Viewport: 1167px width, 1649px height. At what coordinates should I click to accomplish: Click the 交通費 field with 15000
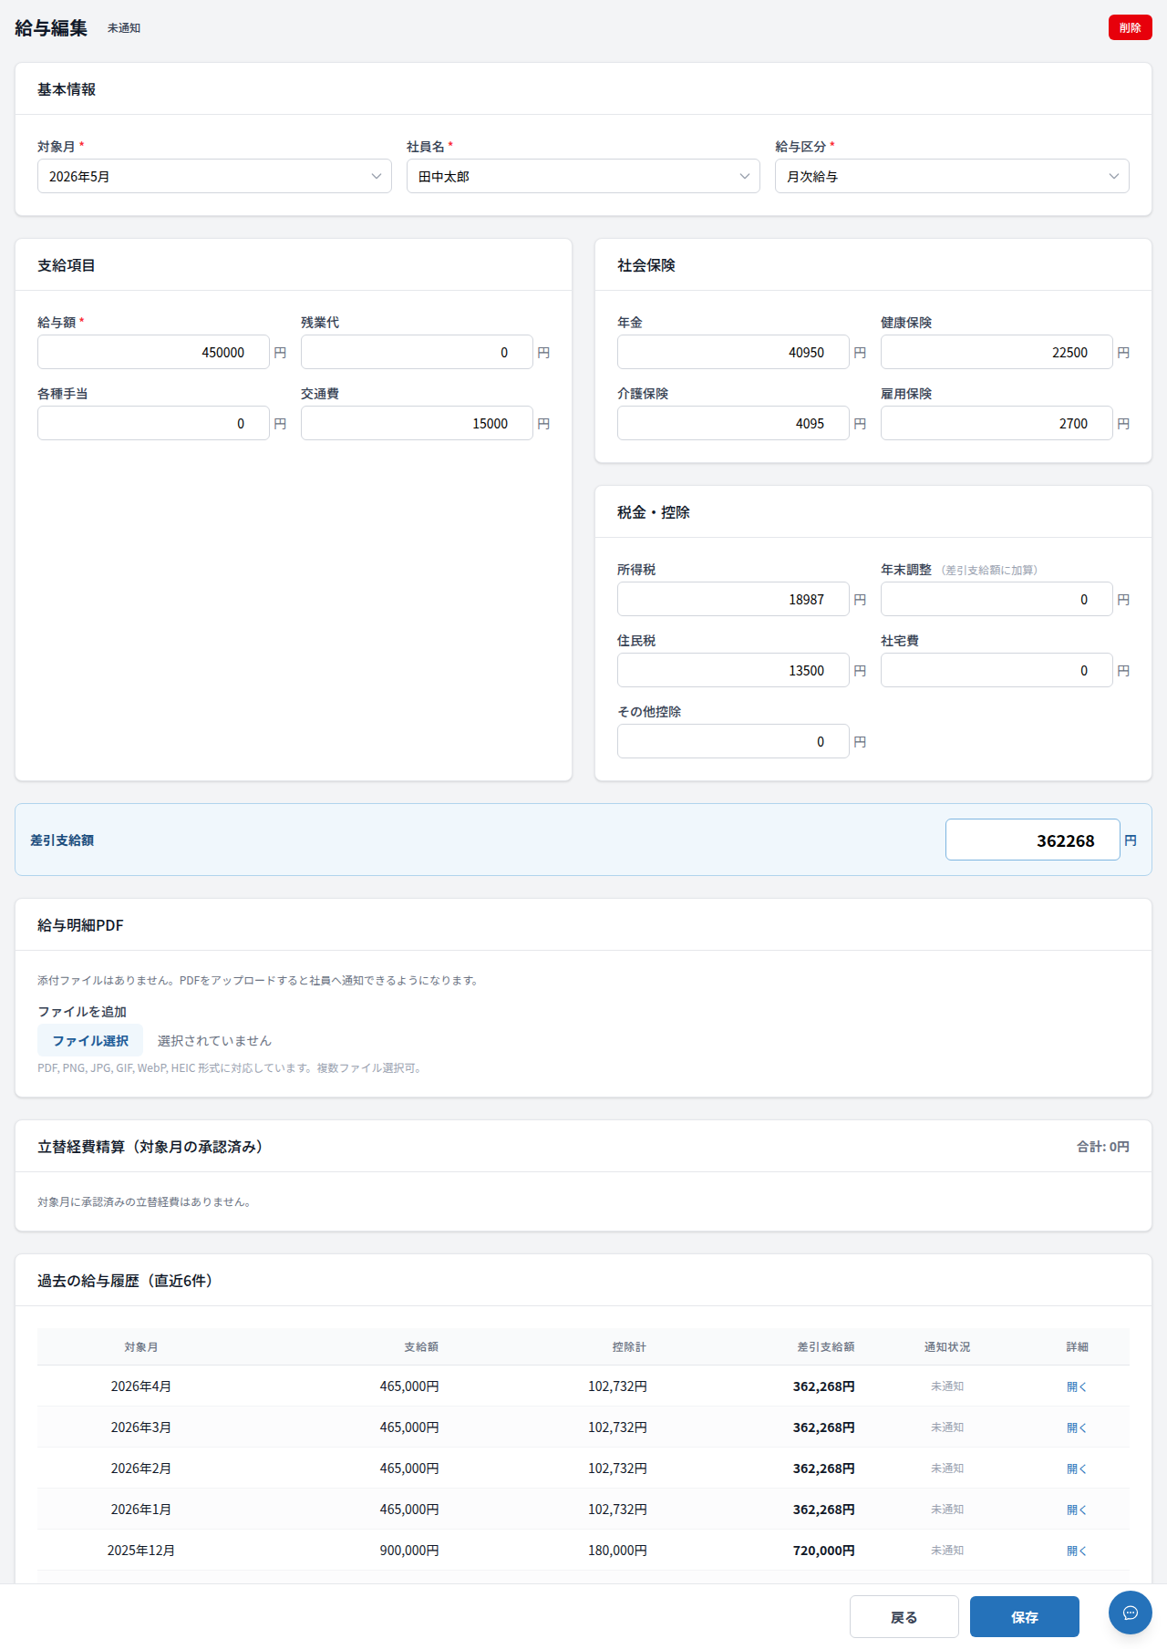[x=417, y=423]
